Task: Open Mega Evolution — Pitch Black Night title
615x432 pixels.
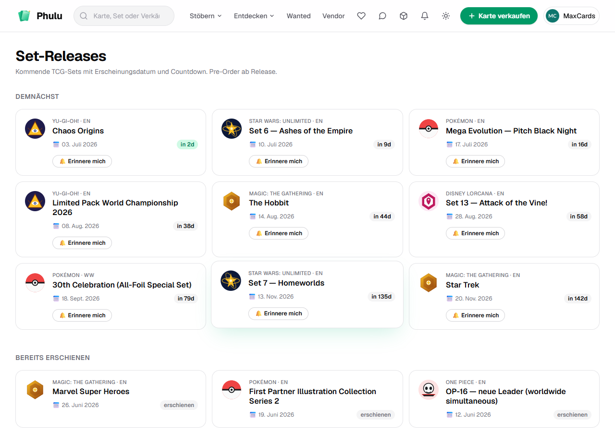Action: click(x=511, y=131)
